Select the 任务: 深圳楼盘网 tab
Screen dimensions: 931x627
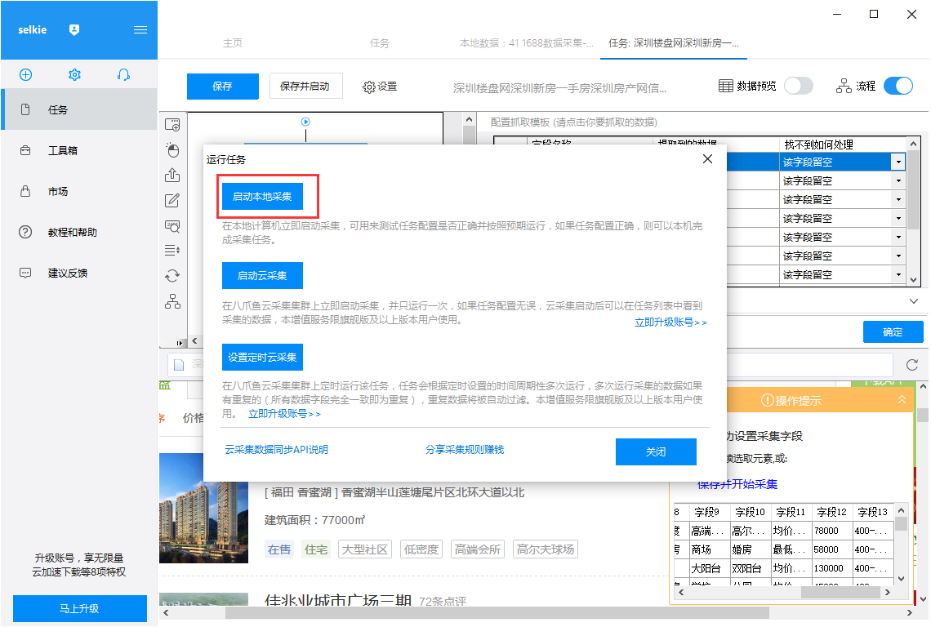[673, 43]
